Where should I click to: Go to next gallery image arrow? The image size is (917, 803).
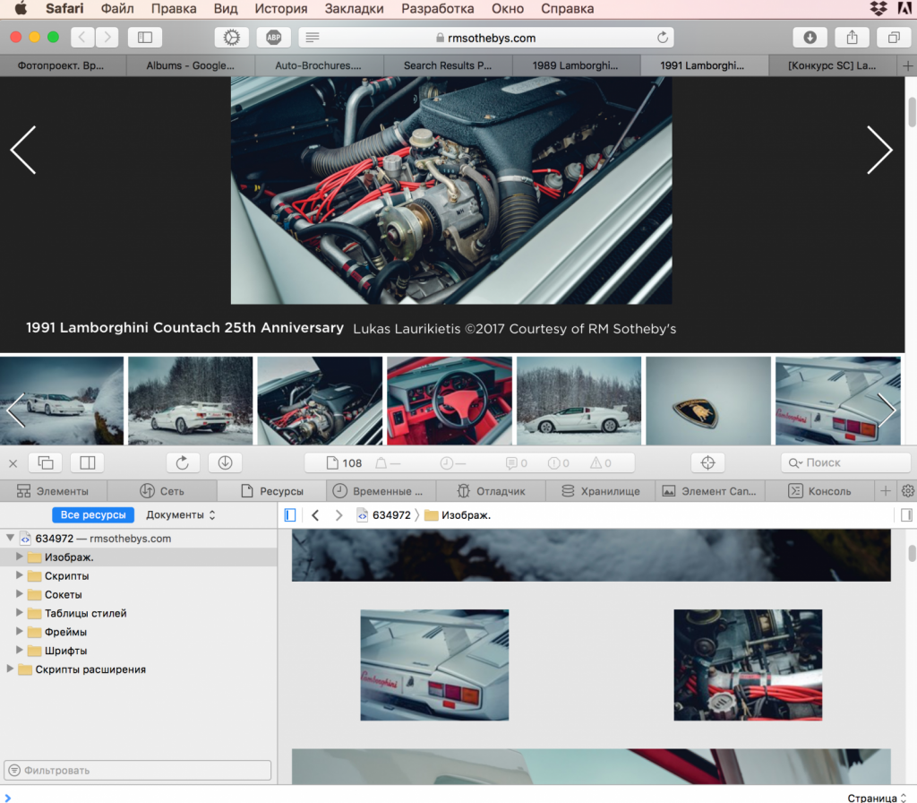tap(879, 150)
